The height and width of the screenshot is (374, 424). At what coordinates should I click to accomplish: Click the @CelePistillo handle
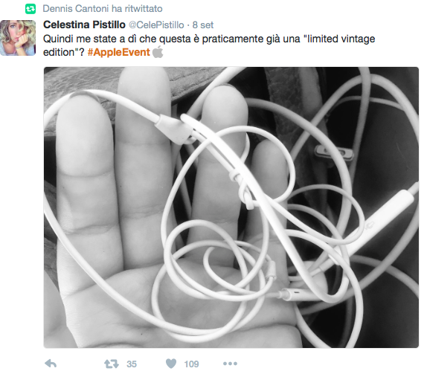tap(156, 25)
